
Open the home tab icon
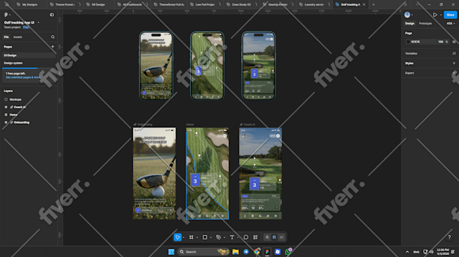(x=7, y=5)
